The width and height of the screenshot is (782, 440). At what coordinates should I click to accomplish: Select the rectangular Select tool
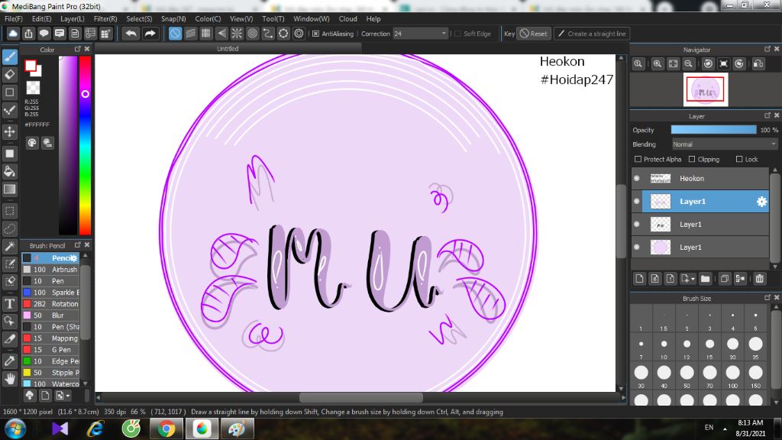[9, 211]
